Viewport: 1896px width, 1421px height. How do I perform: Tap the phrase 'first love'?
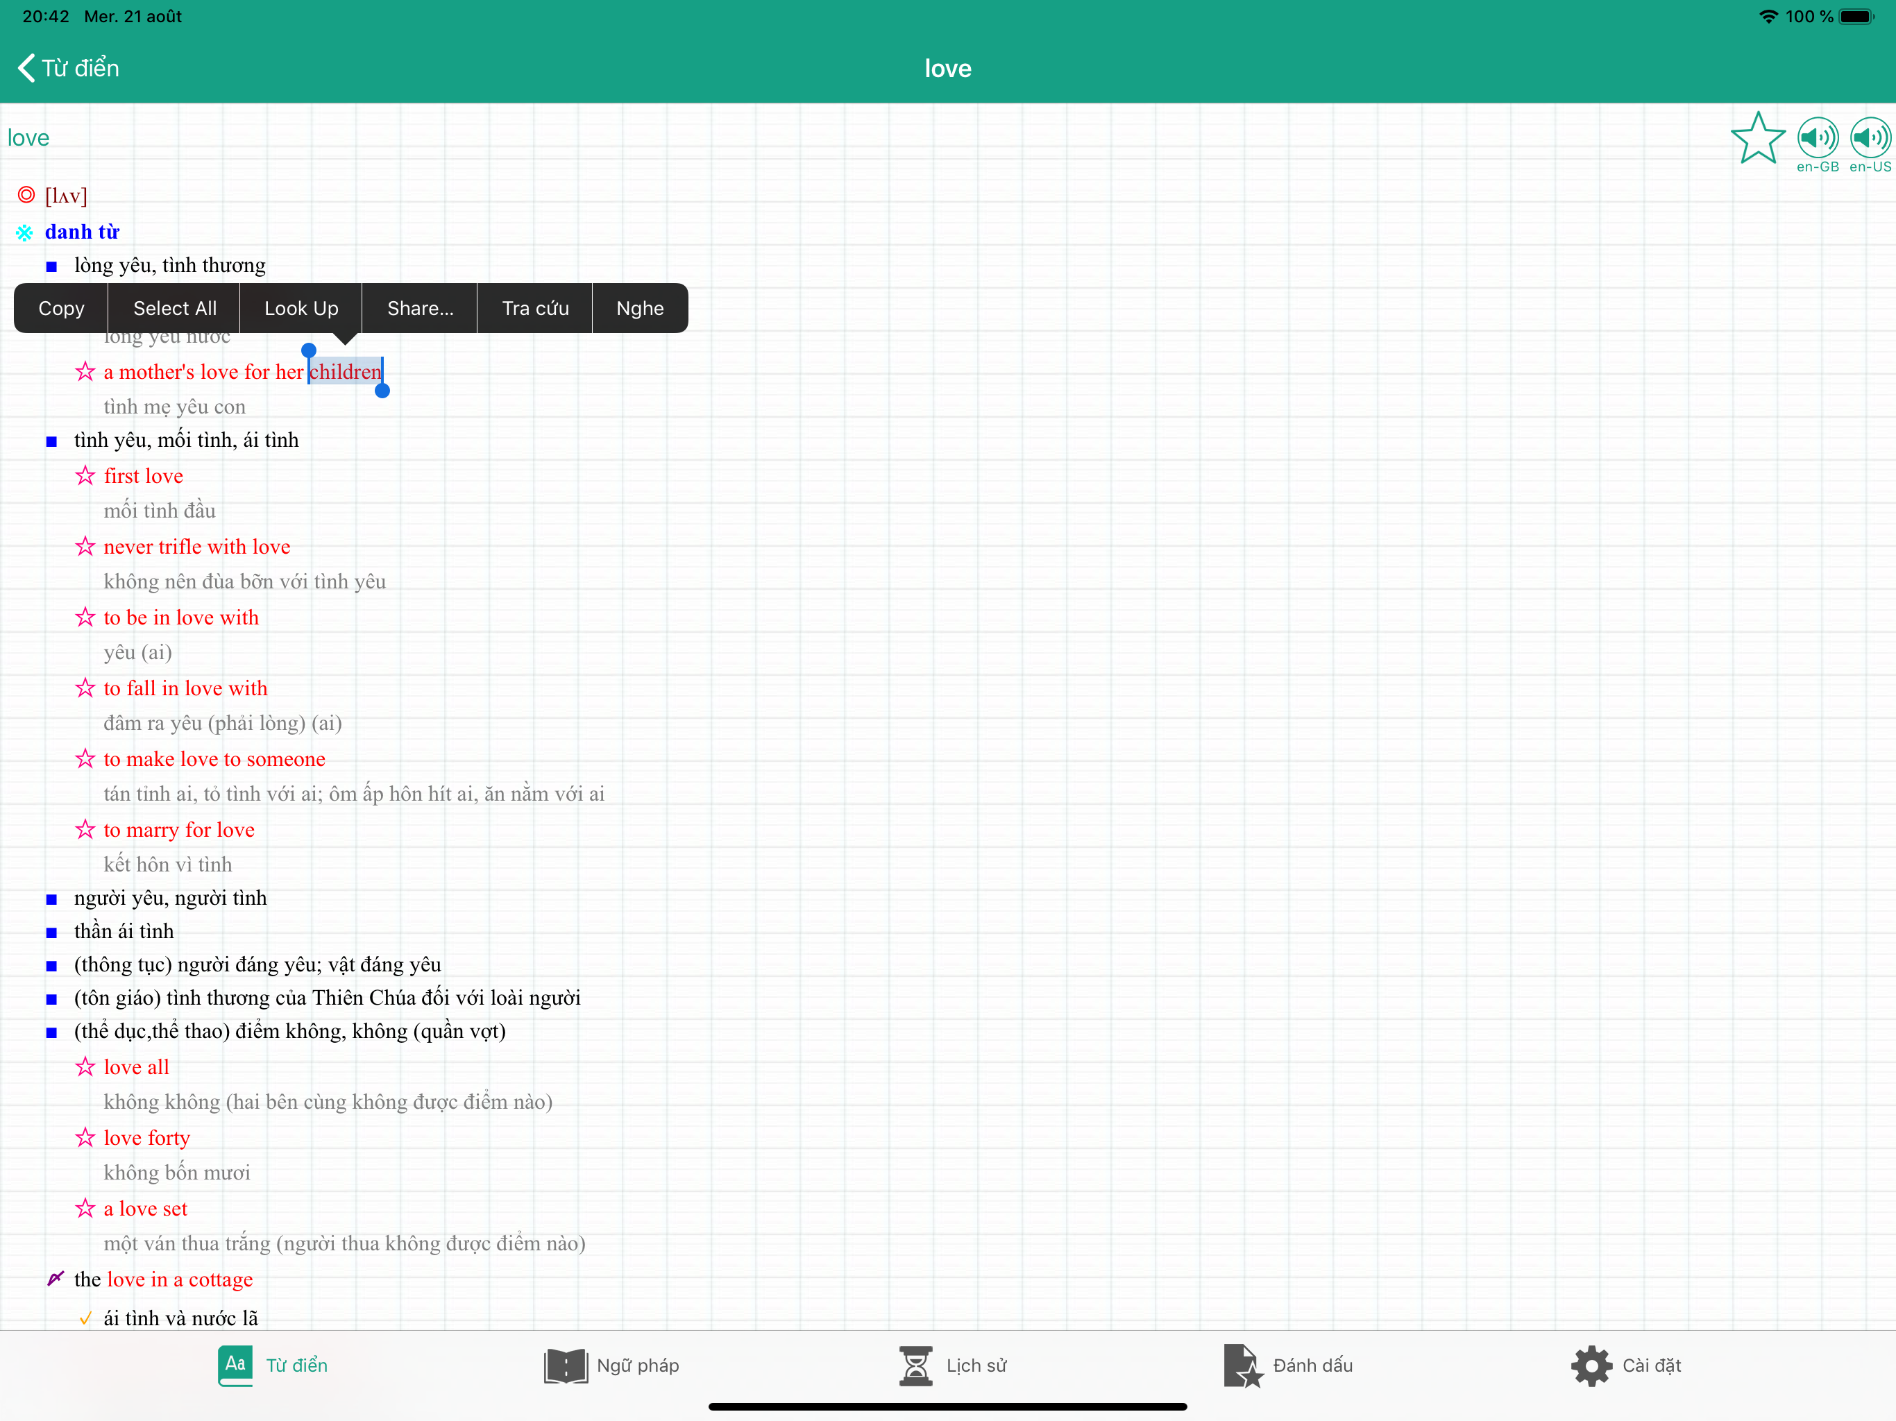[x=144, y=476]
